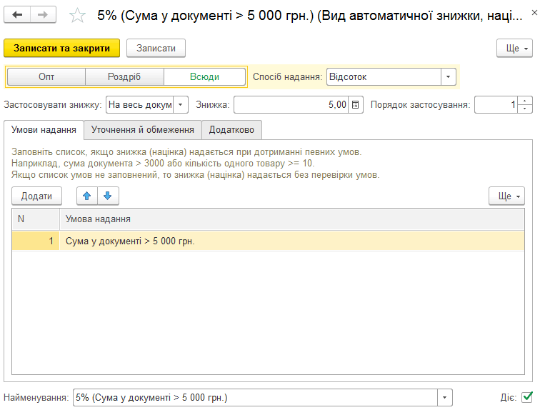
Task: Open the top Ще menu
Action: 514,48
